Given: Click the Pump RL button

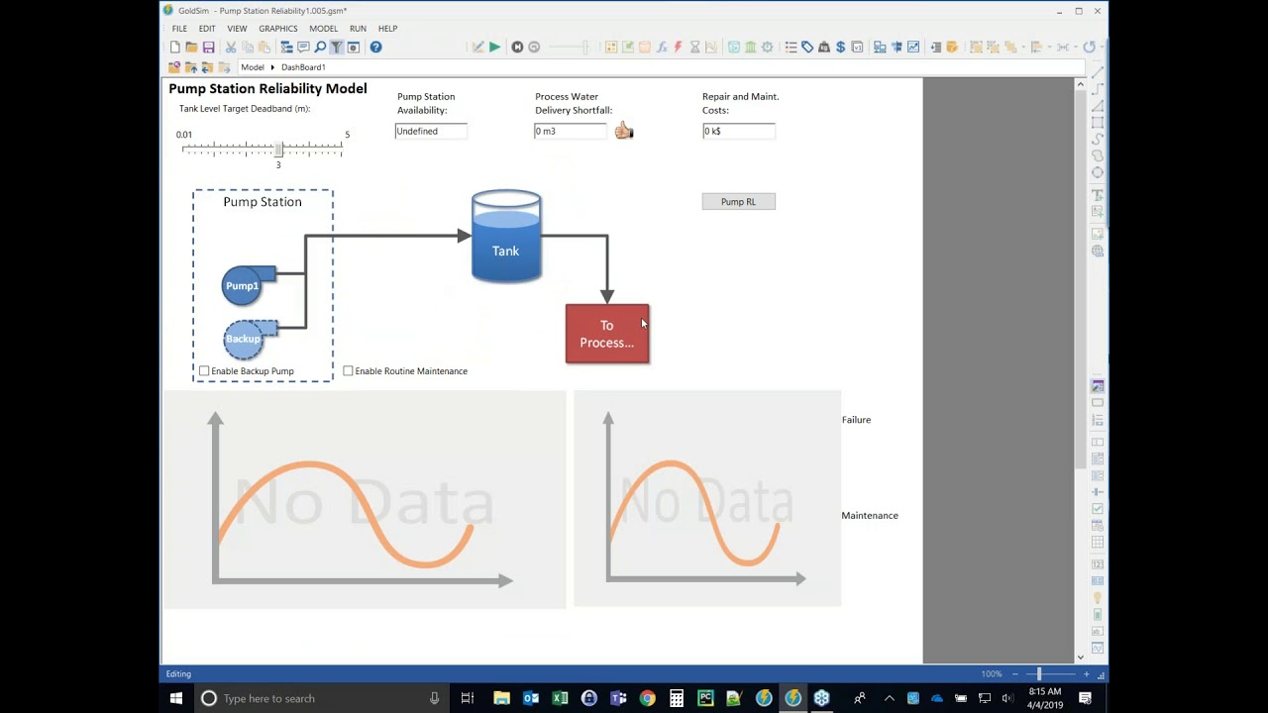Looking at the screenshot, I should (x=738, y=201).
